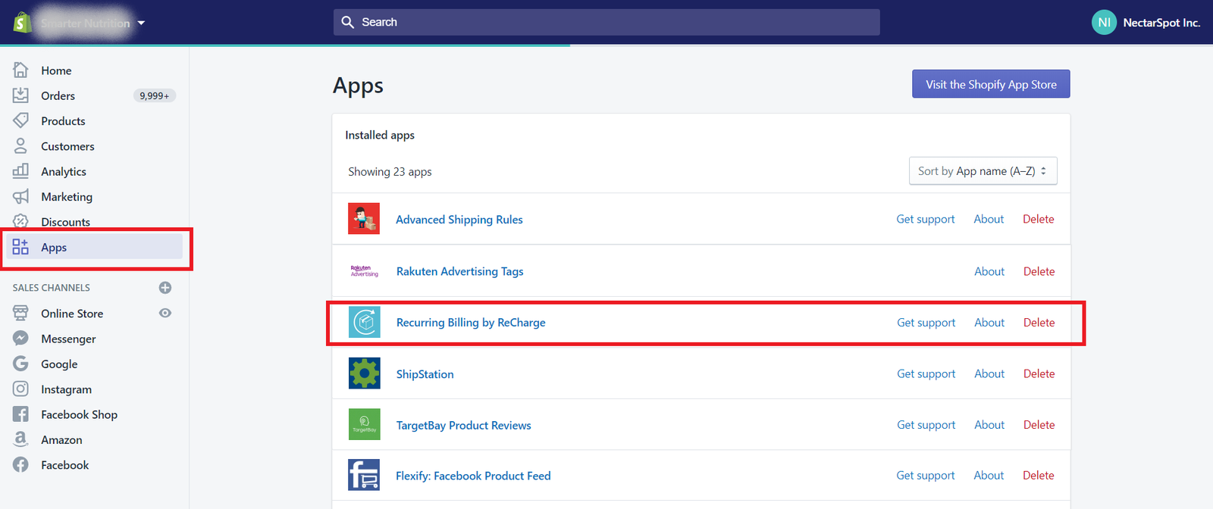Image resolution: width=1213 pixels, height=509 pixels.
Task: Open the ShipStation gear app icon
Action: (364, 373)
